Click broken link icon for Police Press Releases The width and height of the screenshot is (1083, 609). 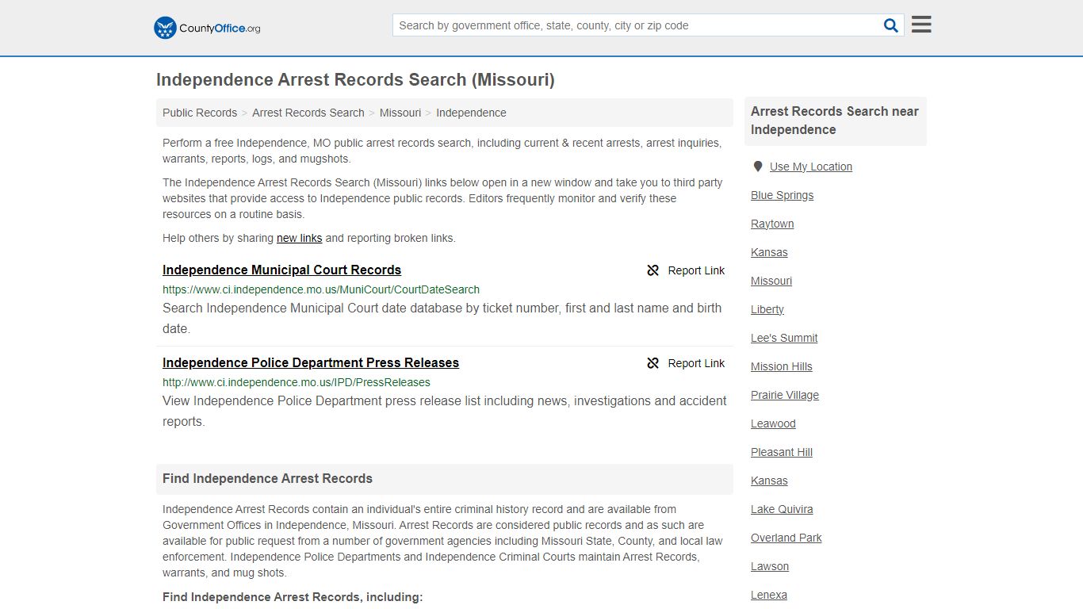[652, 363]
